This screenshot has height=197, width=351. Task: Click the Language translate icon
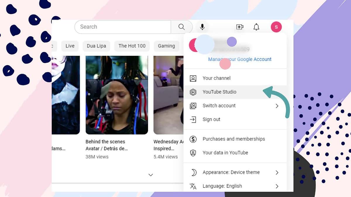click(x=193, y=186)
